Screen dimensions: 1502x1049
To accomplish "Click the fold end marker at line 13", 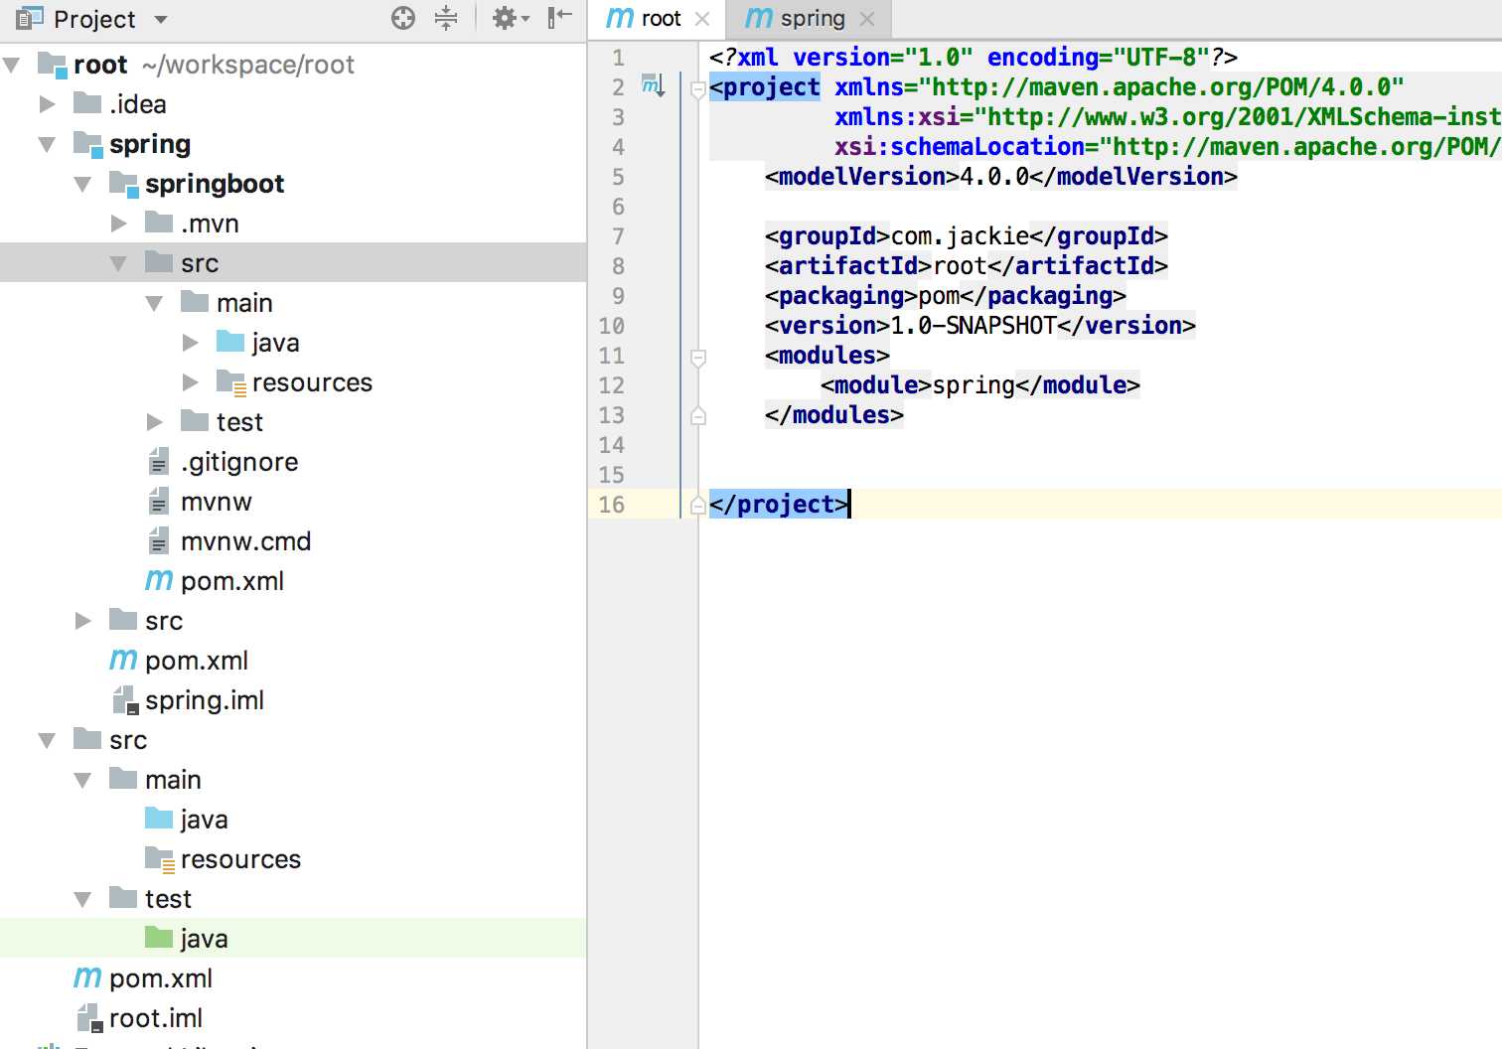I will [697, 415].
